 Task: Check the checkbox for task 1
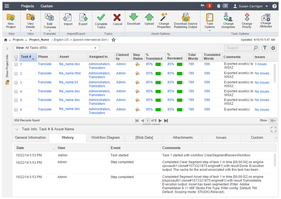point(16,64)
